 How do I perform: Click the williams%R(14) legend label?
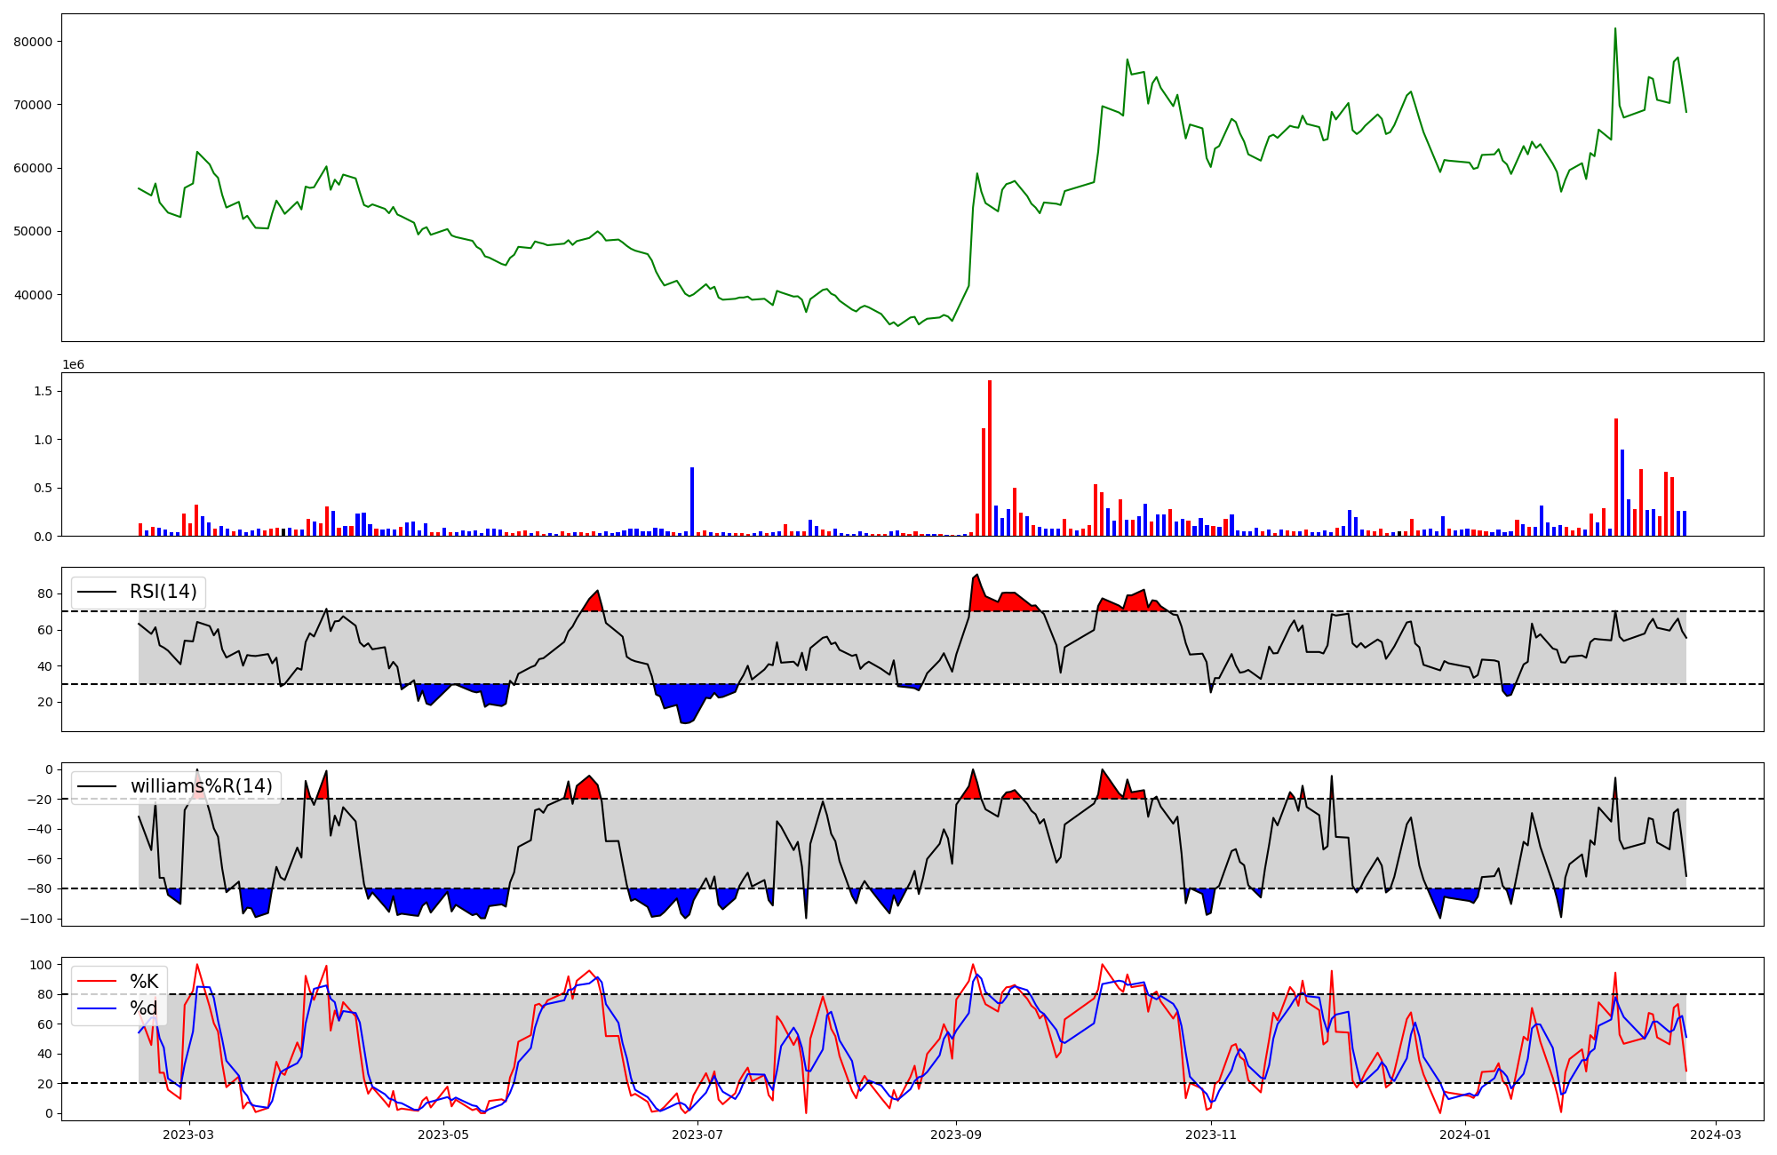[x=201, y=786]
